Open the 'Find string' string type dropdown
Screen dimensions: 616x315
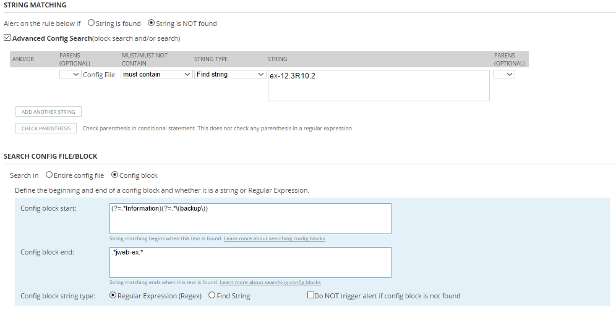(230, 74)
